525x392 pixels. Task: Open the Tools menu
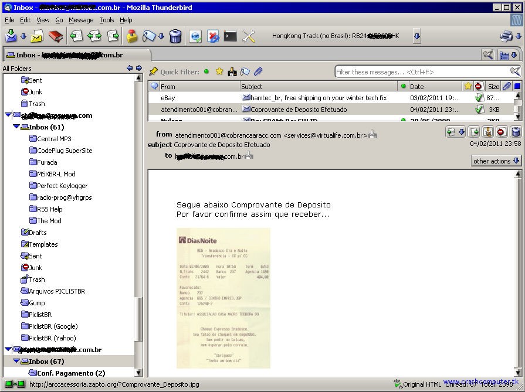(107, 20)
